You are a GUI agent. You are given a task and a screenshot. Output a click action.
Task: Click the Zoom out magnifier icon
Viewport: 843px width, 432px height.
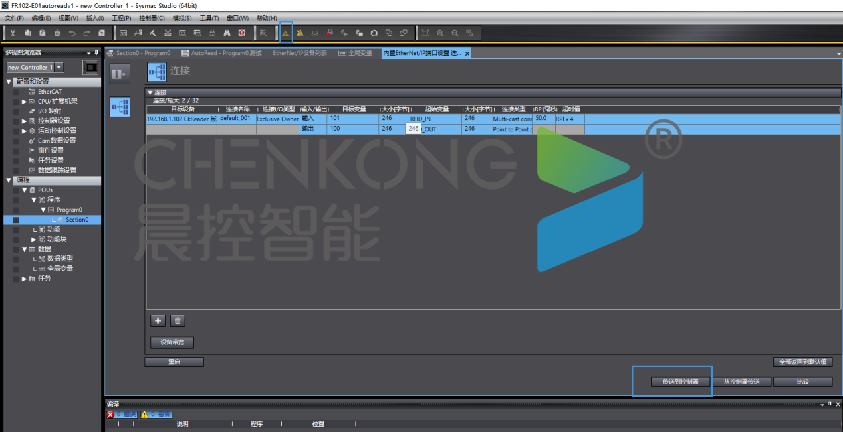455,33
